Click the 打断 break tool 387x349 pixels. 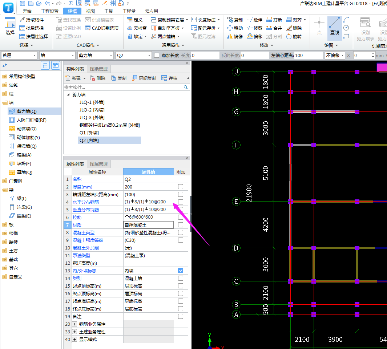(x=274, y=20)
